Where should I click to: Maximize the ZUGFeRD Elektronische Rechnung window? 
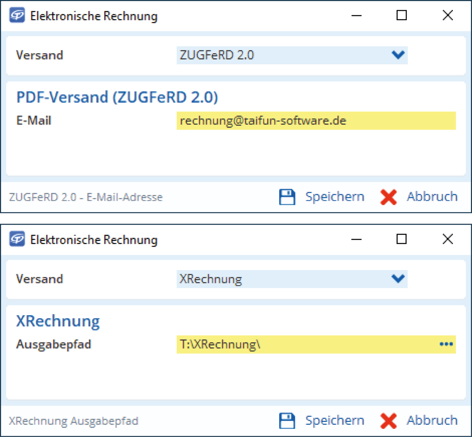point(402,16)
